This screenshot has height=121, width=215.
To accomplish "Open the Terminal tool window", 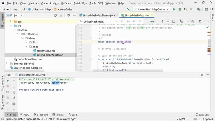I will 58,115.
